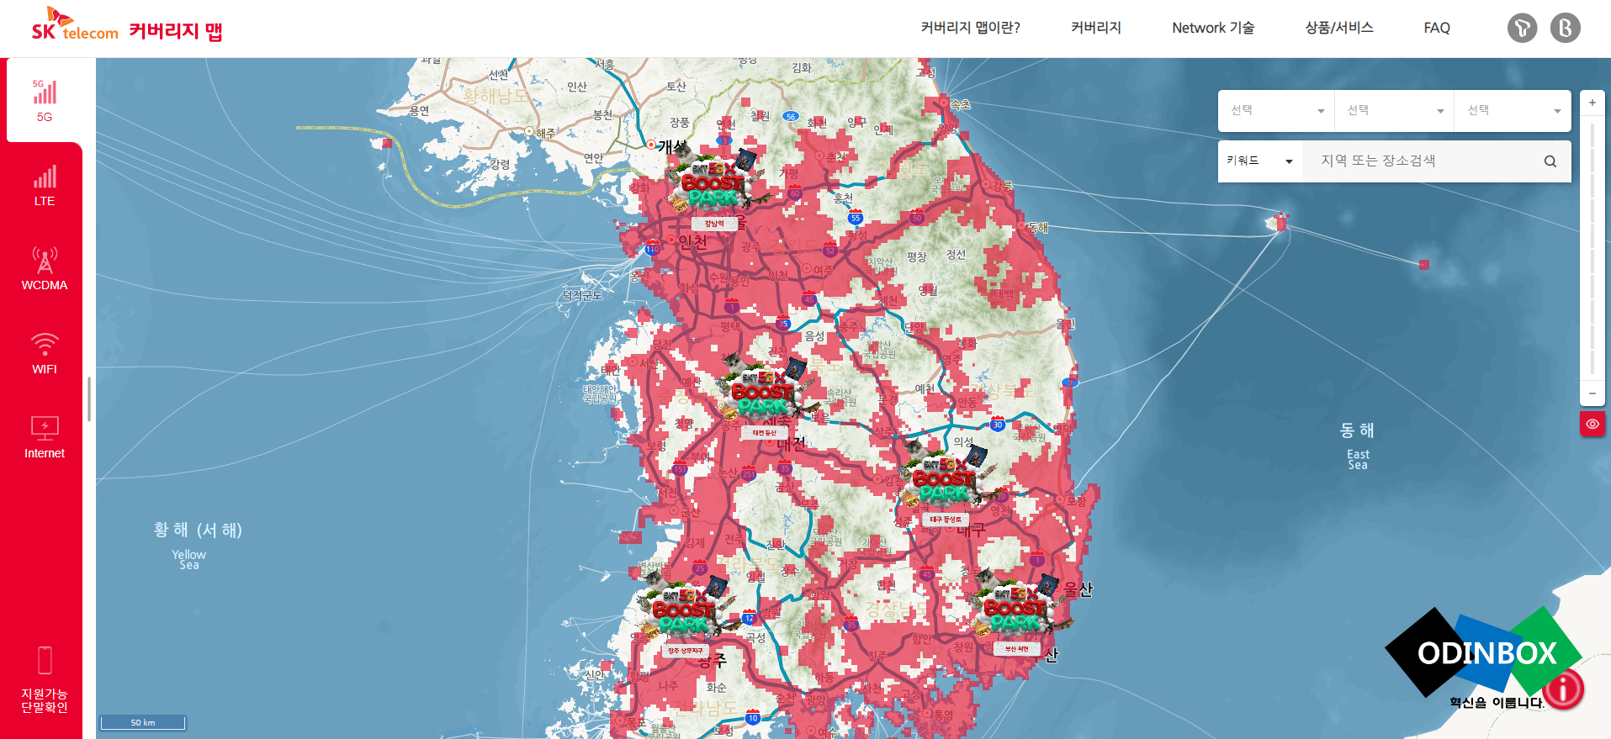Focus the 지역 또는 장소검색 search field
Viewport: 1611px width, 739px height.
(x=1420, y=161)
